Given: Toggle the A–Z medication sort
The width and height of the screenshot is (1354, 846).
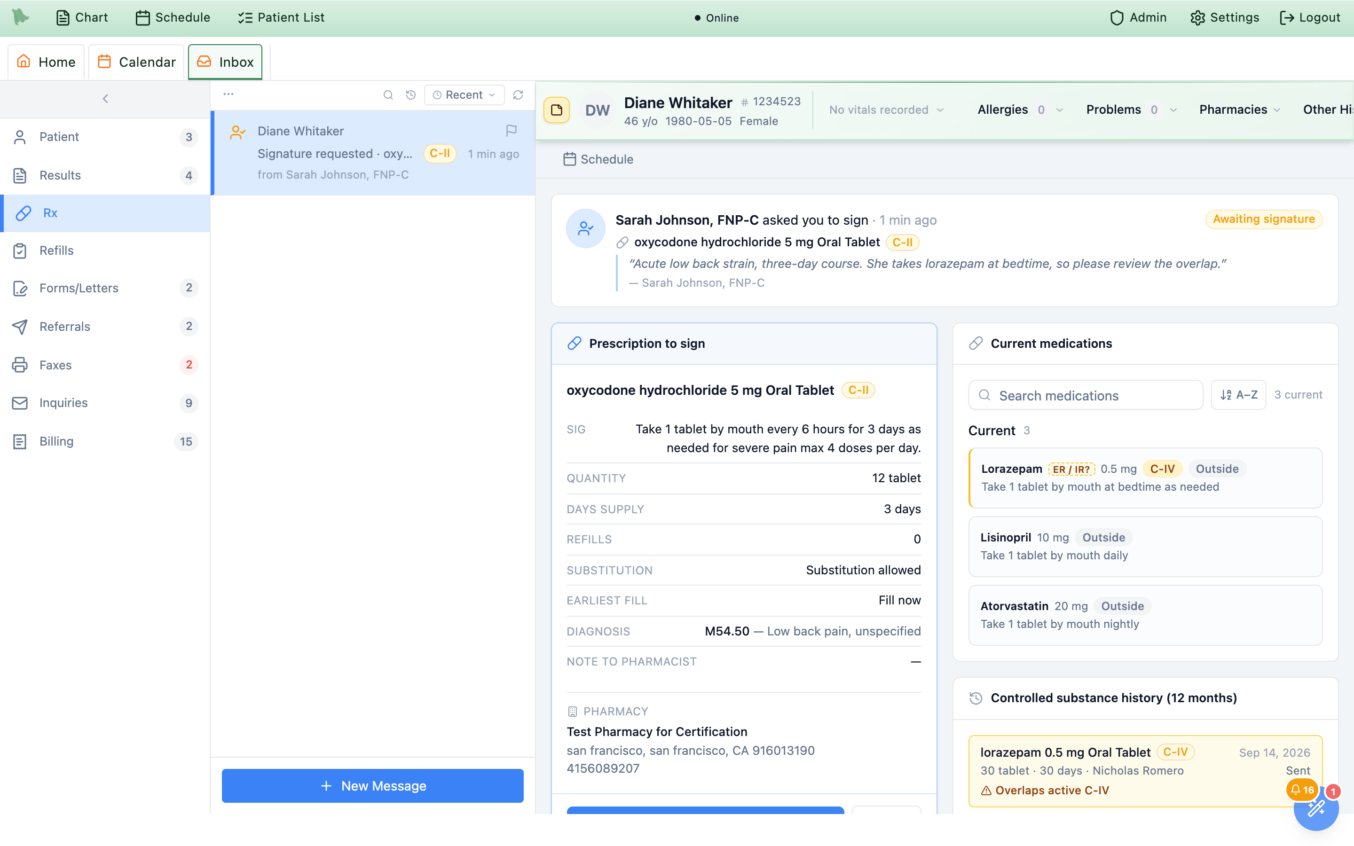Looking at the screenshot, I should (1238, 395).
